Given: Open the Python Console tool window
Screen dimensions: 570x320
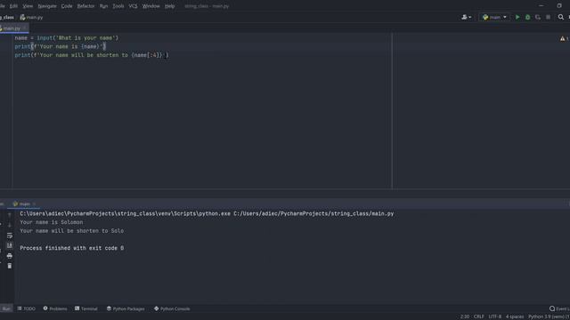Looking at the screenshot, I should click(172, 308).
